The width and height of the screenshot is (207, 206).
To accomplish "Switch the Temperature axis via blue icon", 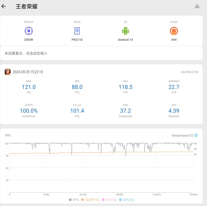I will pos(196,135).
